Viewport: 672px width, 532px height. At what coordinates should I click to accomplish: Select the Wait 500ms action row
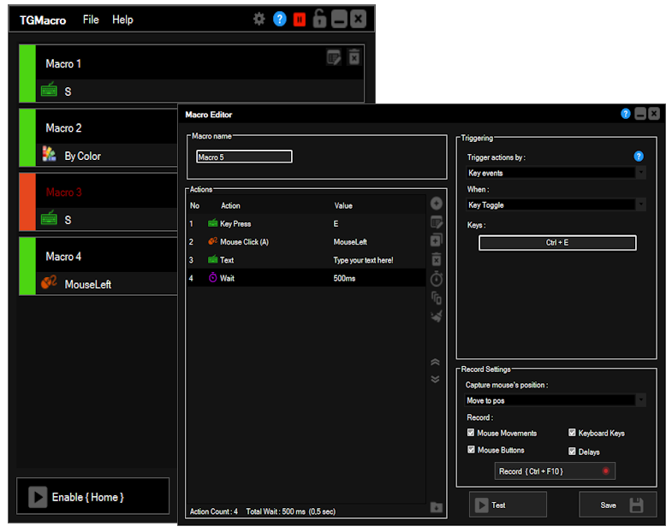point(306,278)
